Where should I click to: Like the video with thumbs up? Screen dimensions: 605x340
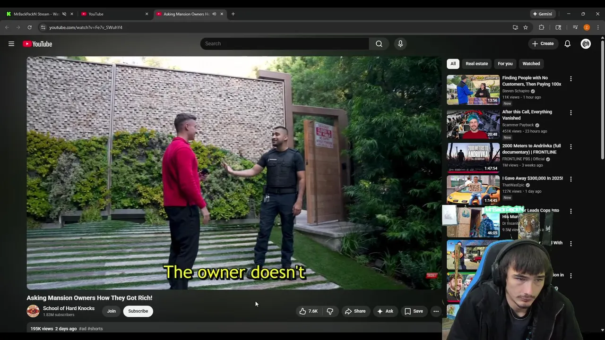pos(308,311)
